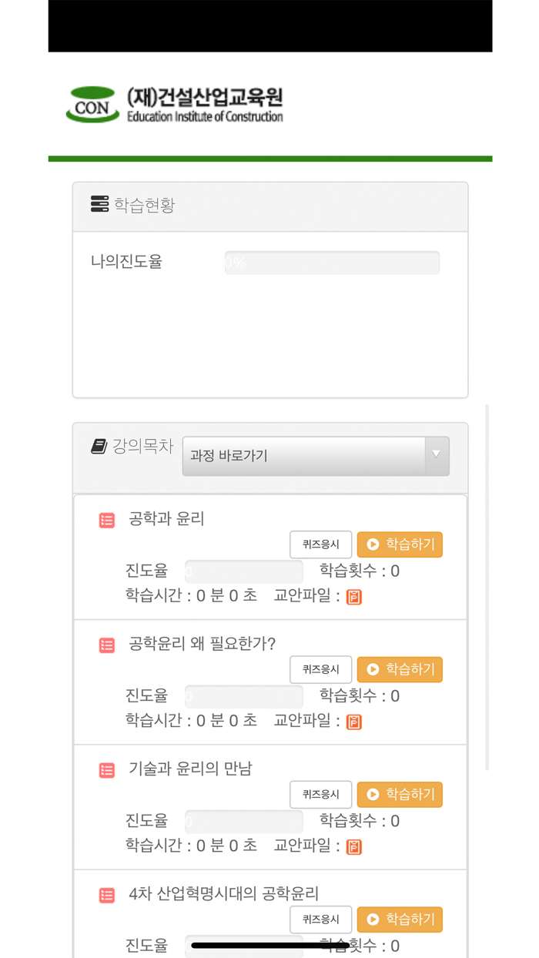
Task: Click the 학습현황 panel header icon
Action: 98,203
